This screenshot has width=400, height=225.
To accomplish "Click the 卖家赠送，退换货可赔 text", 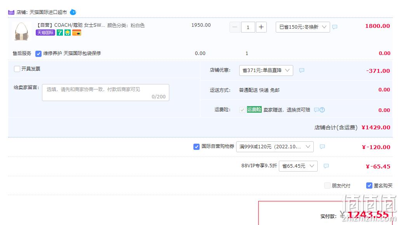I will [287, 110].
